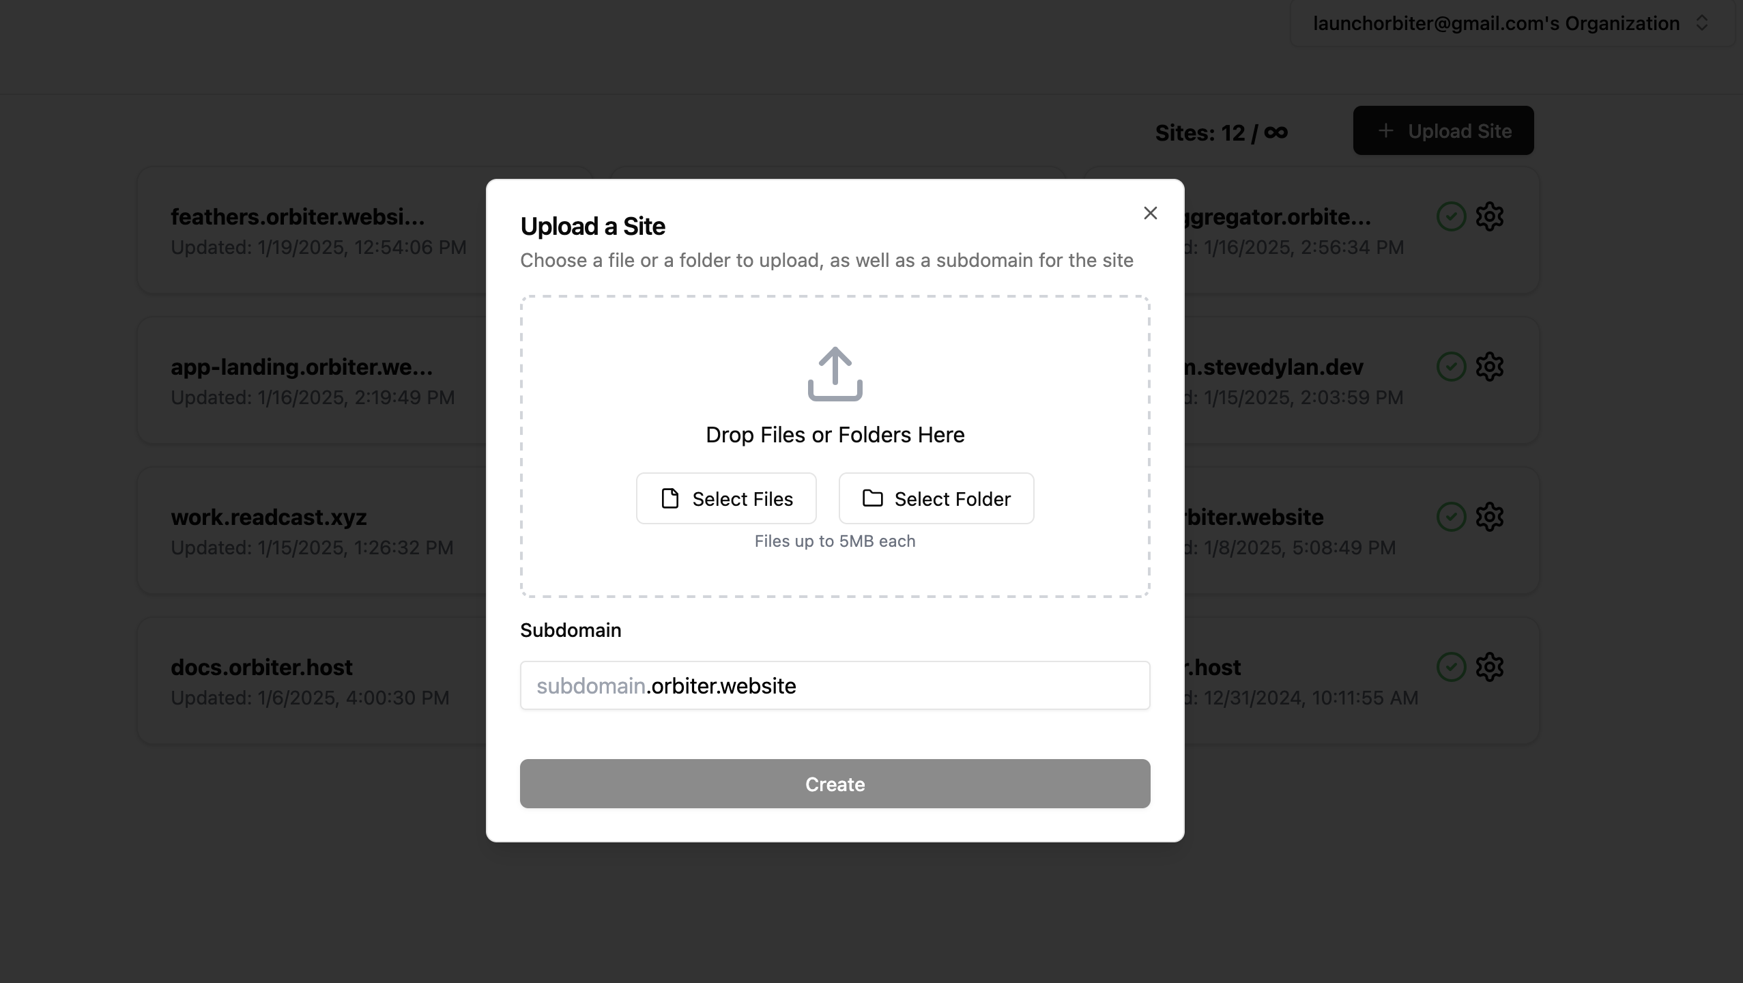
Task: Click the Subdomain input field
Action: pyautogui.click(x=835, y=685)
